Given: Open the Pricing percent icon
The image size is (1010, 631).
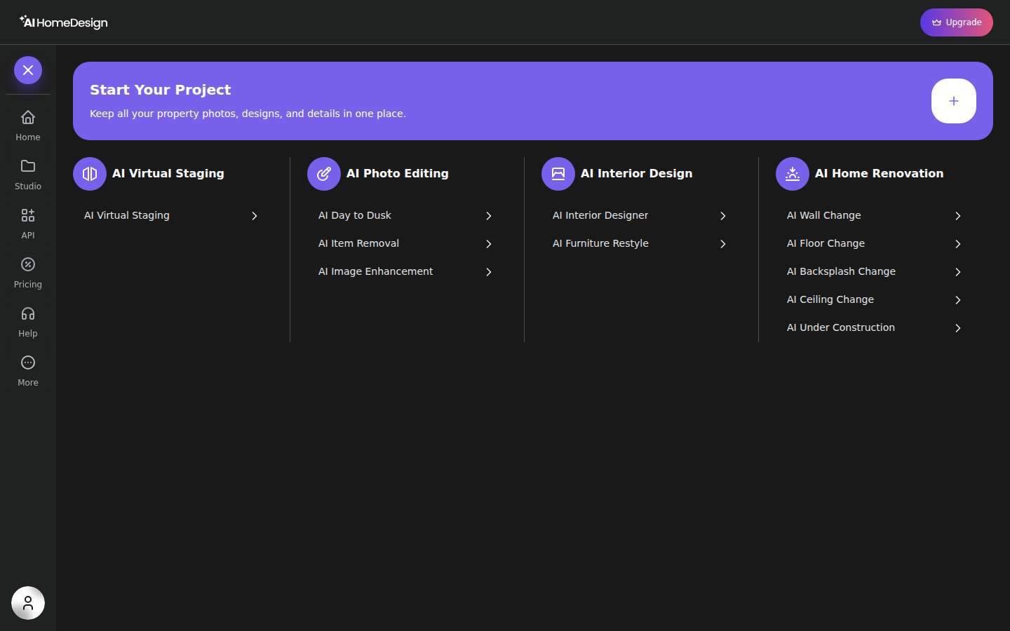Looking at the screenshot, I should pyautogui.click(x=28, y=264).
